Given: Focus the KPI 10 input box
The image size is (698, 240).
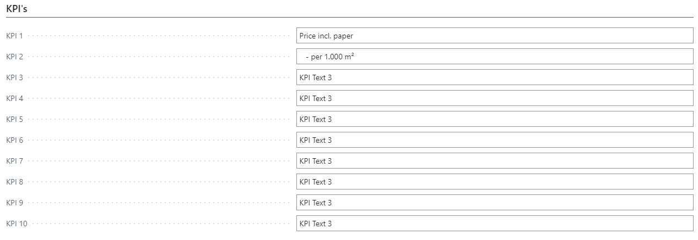Looking at the screenshot, I should pos(494,224).
